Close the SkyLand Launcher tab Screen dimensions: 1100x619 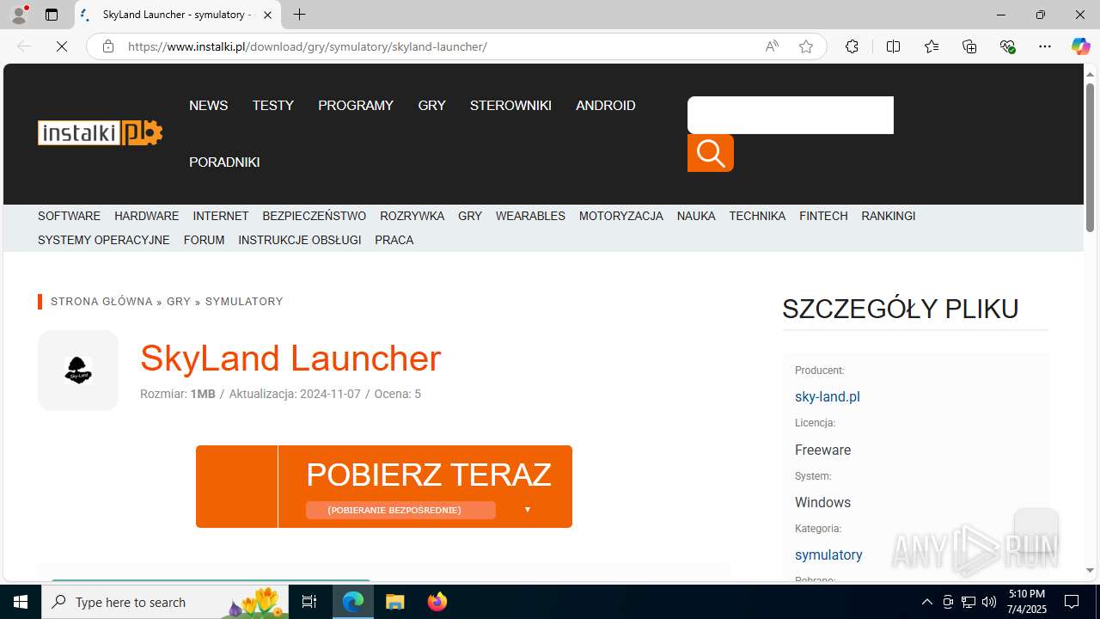(267, 15)
